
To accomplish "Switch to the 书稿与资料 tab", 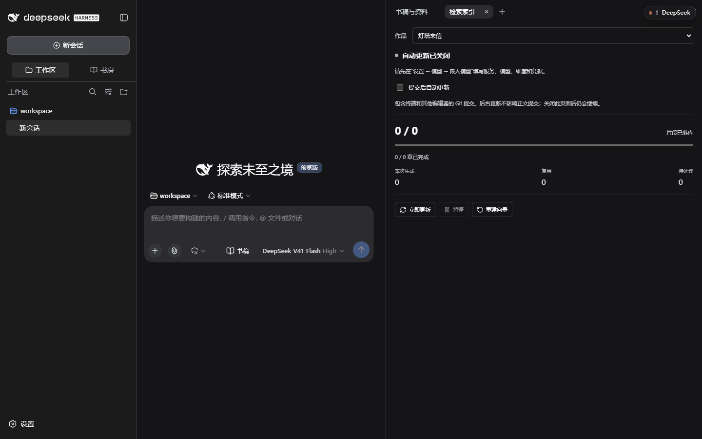I will click(x=411, y=12).
